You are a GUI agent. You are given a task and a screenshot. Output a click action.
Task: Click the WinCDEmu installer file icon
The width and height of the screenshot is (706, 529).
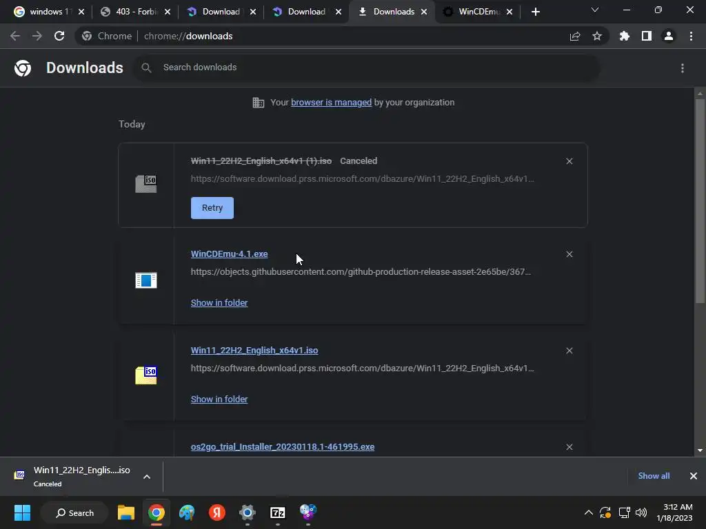[x=146, y=280]
